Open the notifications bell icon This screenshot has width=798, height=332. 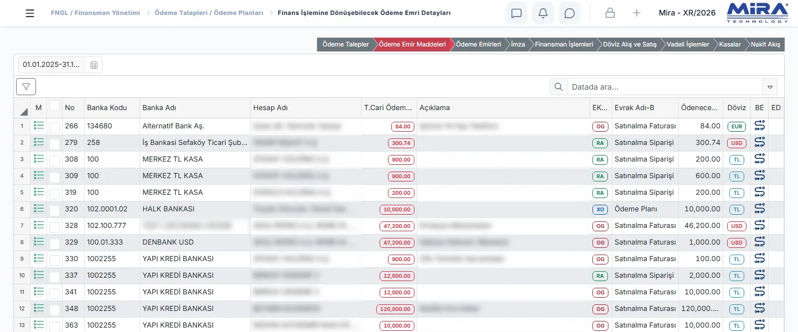(543, 13)
